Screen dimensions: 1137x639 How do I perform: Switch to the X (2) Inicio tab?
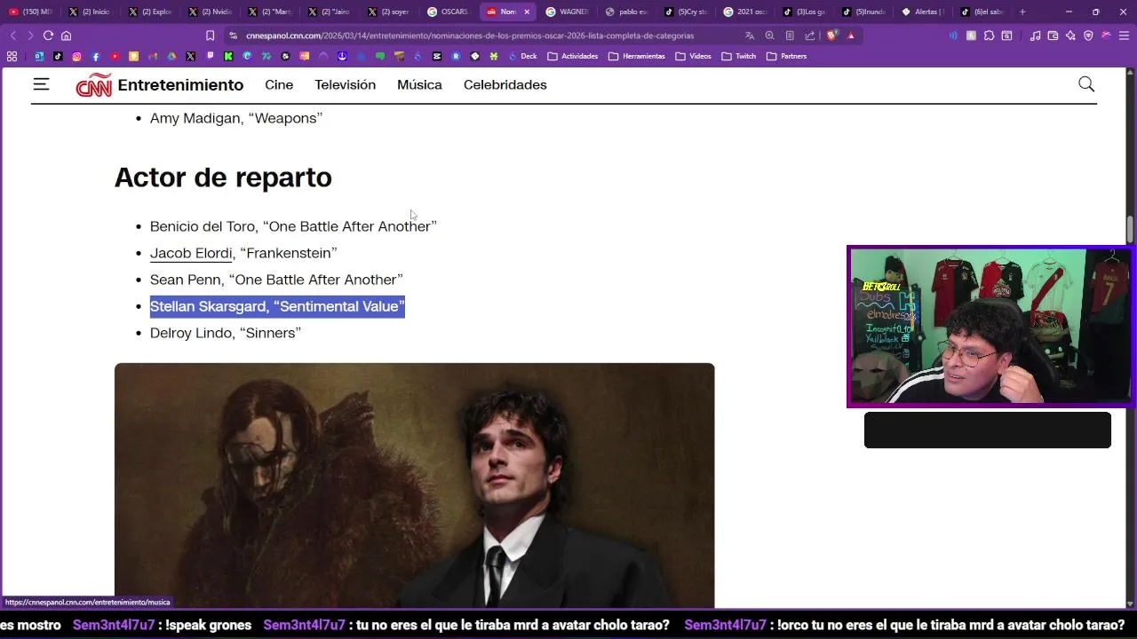click(x=90, y=12)
